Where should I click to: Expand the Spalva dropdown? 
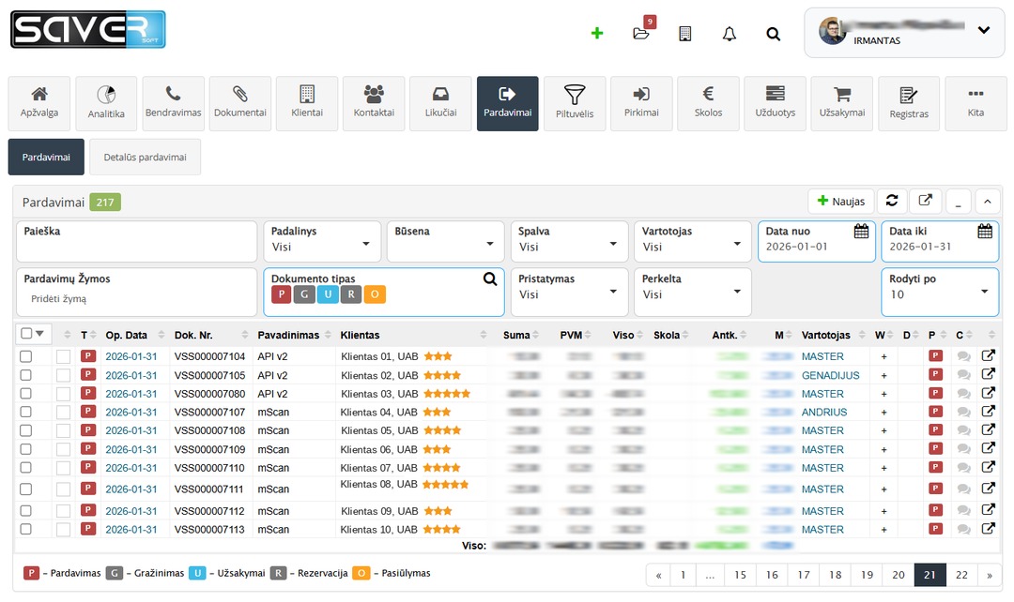point(569,242)
